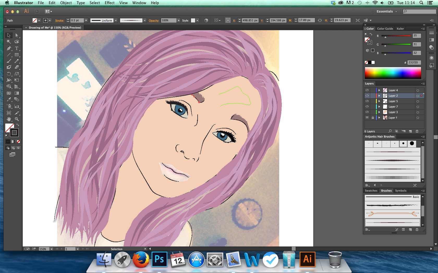
Task: Expand Layer 4 disclosure triangle
Action: (379, 90)
